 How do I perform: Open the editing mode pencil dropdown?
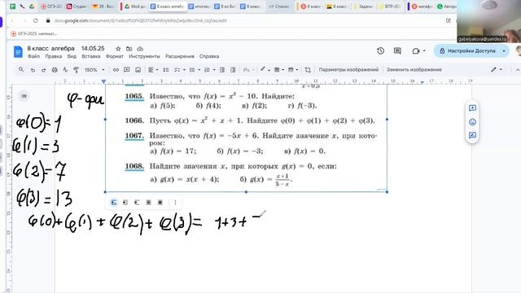tap(497, 70)
